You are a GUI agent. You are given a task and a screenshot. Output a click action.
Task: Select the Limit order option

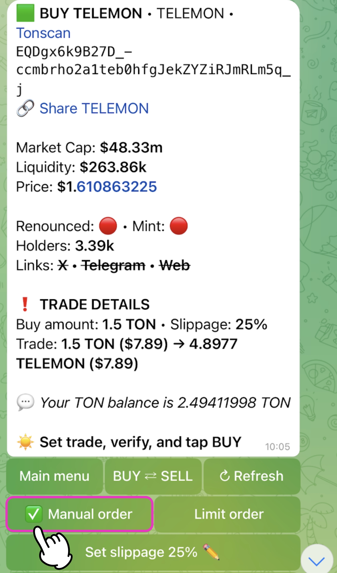click(x=229, y=514)
